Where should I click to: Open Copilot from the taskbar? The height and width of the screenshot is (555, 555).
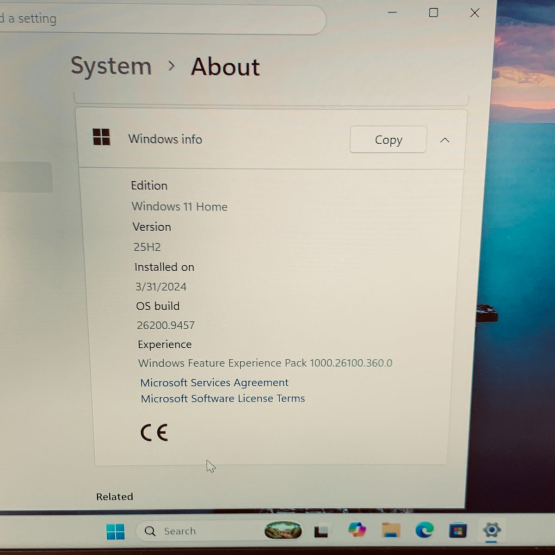(x=357, y=530)
